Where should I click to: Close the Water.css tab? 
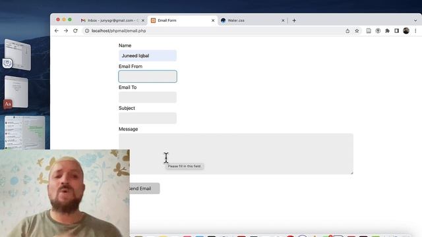pos(283,20)
